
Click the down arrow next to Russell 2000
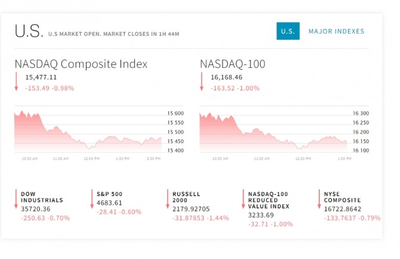point(168,199)
